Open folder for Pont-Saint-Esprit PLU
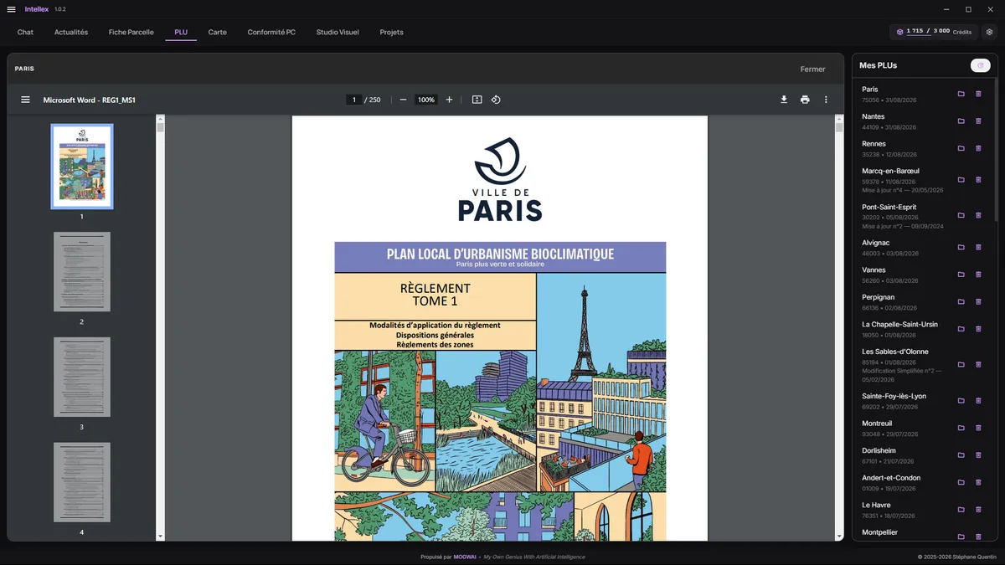This screenshot has width=1005, height=565. pyautogui.click(x=961, y=216)
